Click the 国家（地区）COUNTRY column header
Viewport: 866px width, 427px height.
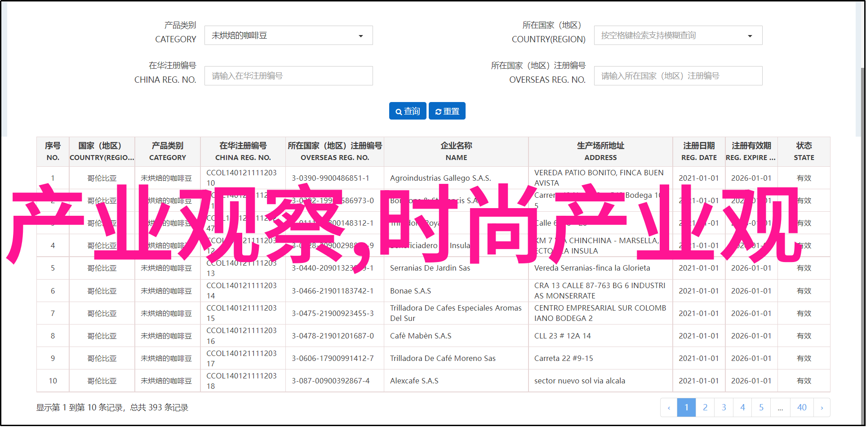click(x=102, y=151)
